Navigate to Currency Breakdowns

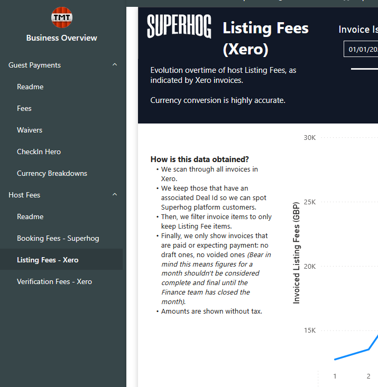pyautogui.click(x=52, y=173)
